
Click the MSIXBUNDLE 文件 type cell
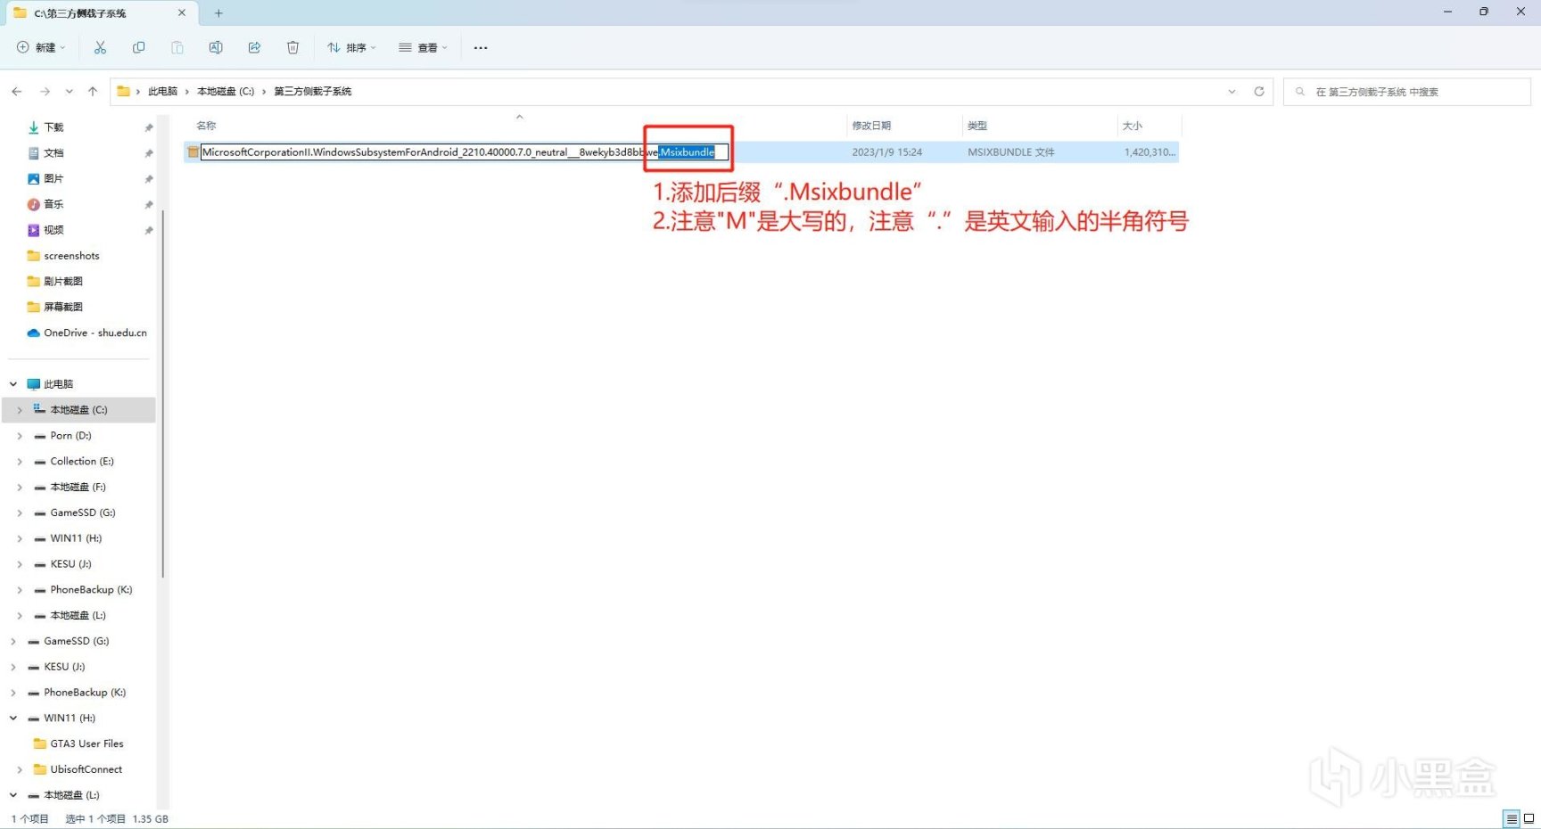click(x=1011, y=152)
